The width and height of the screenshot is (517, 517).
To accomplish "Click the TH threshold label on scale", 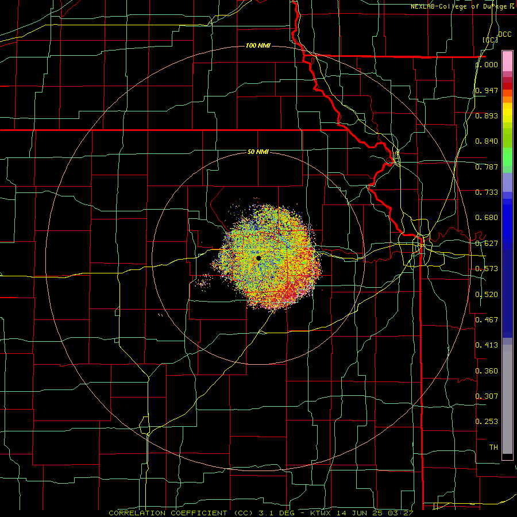I will coord(493,447).
